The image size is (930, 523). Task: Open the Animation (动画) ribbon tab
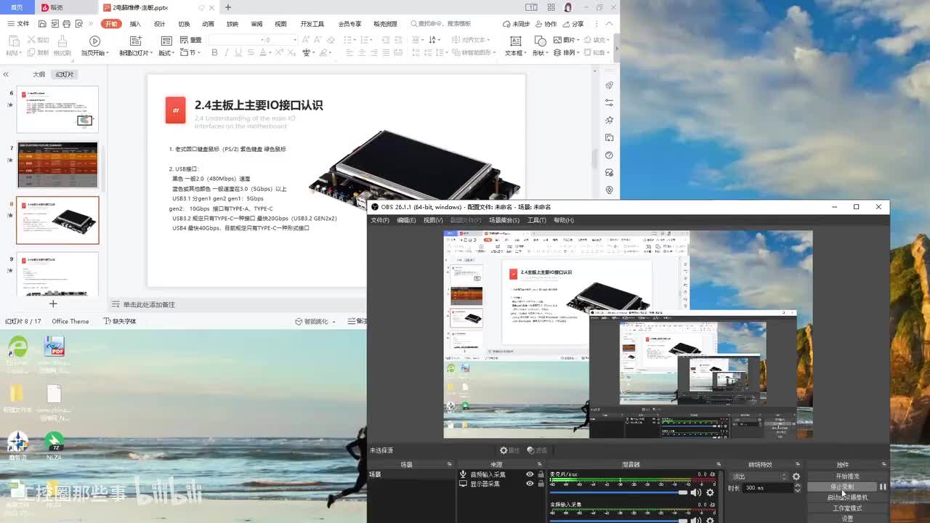[208, 24]
